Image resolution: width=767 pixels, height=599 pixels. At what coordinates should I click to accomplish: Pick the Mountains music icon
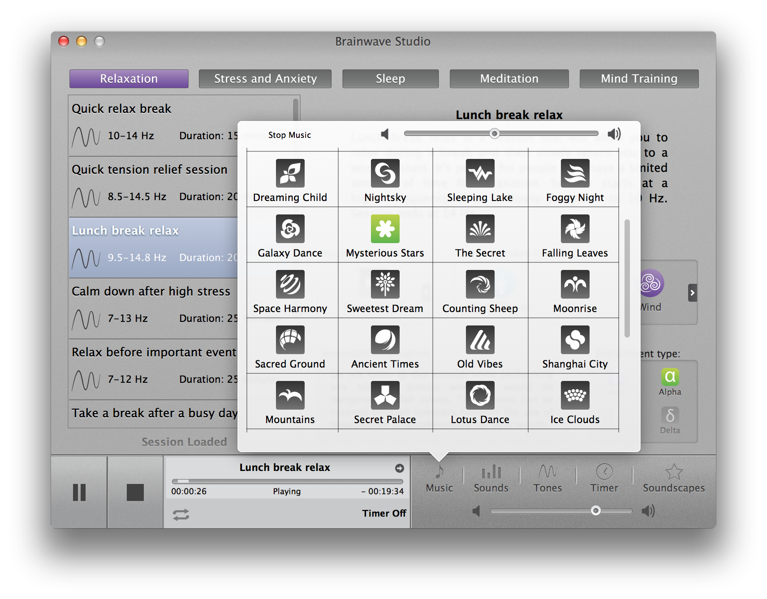[290, 395]
